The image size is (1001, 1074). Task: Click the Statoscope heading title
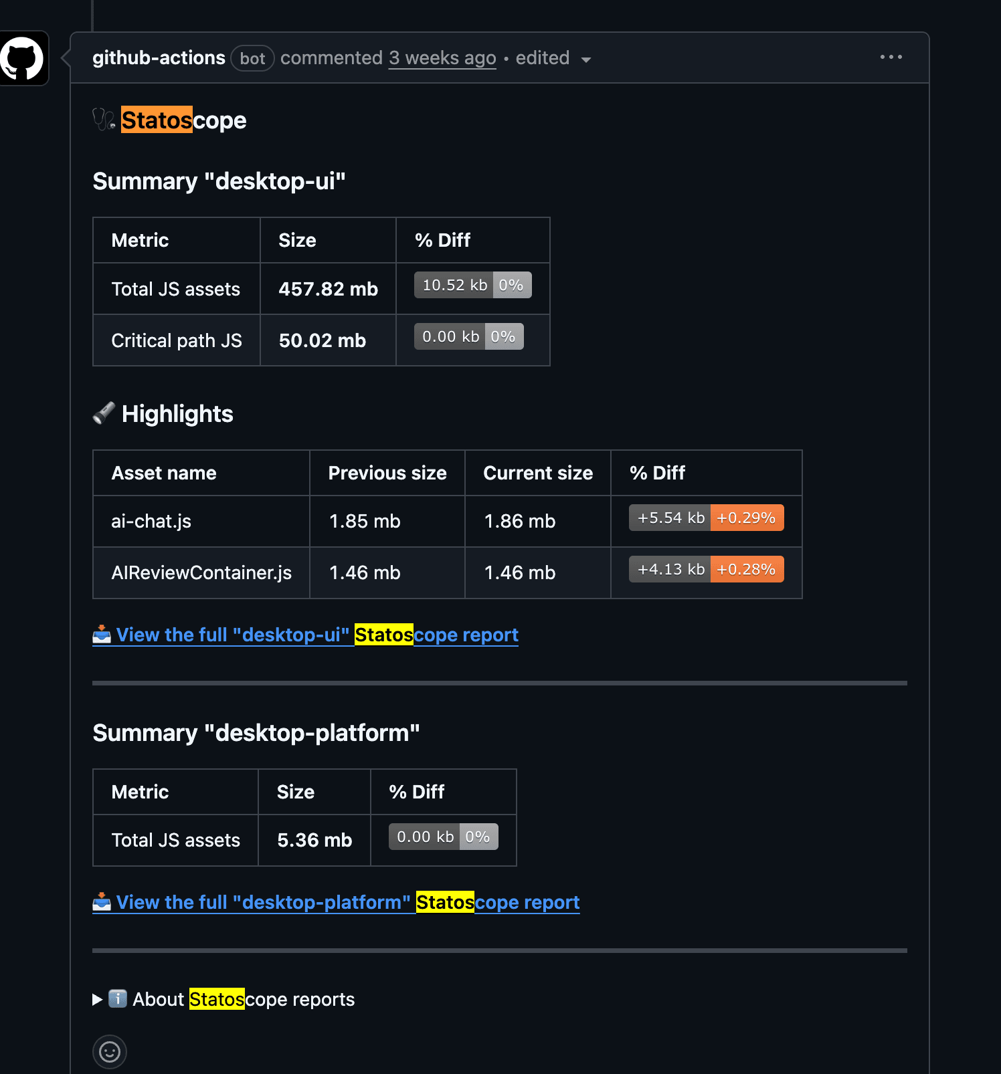pos(184,120)
